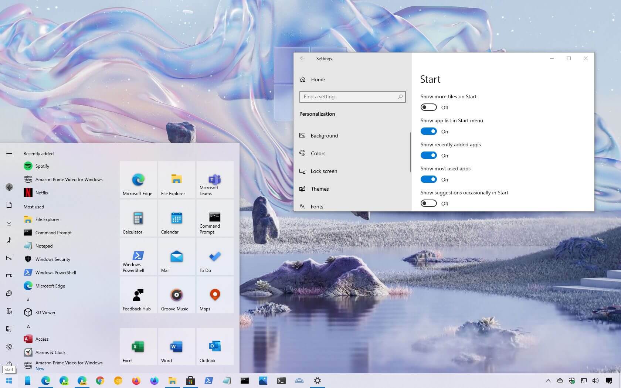The height and width of the screenshot is (388, 621).
Task: Disable Show recently added apps
Action: [429, 155]
